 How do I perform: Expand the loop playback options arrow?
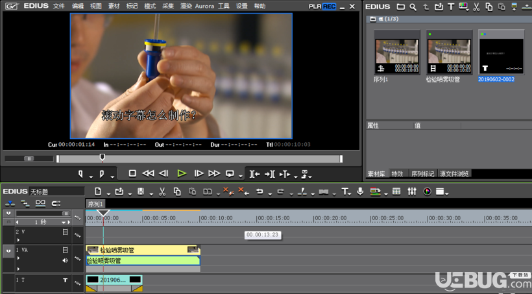coord(241,177)
